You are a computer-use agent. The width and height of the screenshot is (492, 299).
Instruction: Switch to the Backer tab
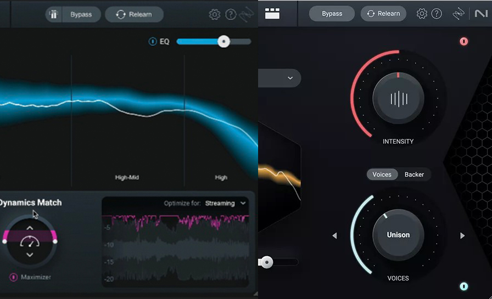(414, 174)
